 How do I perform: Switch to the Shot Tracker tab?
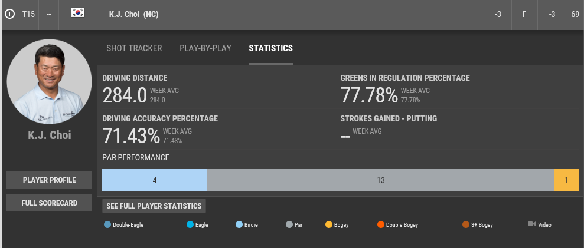pyautogui.click(x=134, y=48)
